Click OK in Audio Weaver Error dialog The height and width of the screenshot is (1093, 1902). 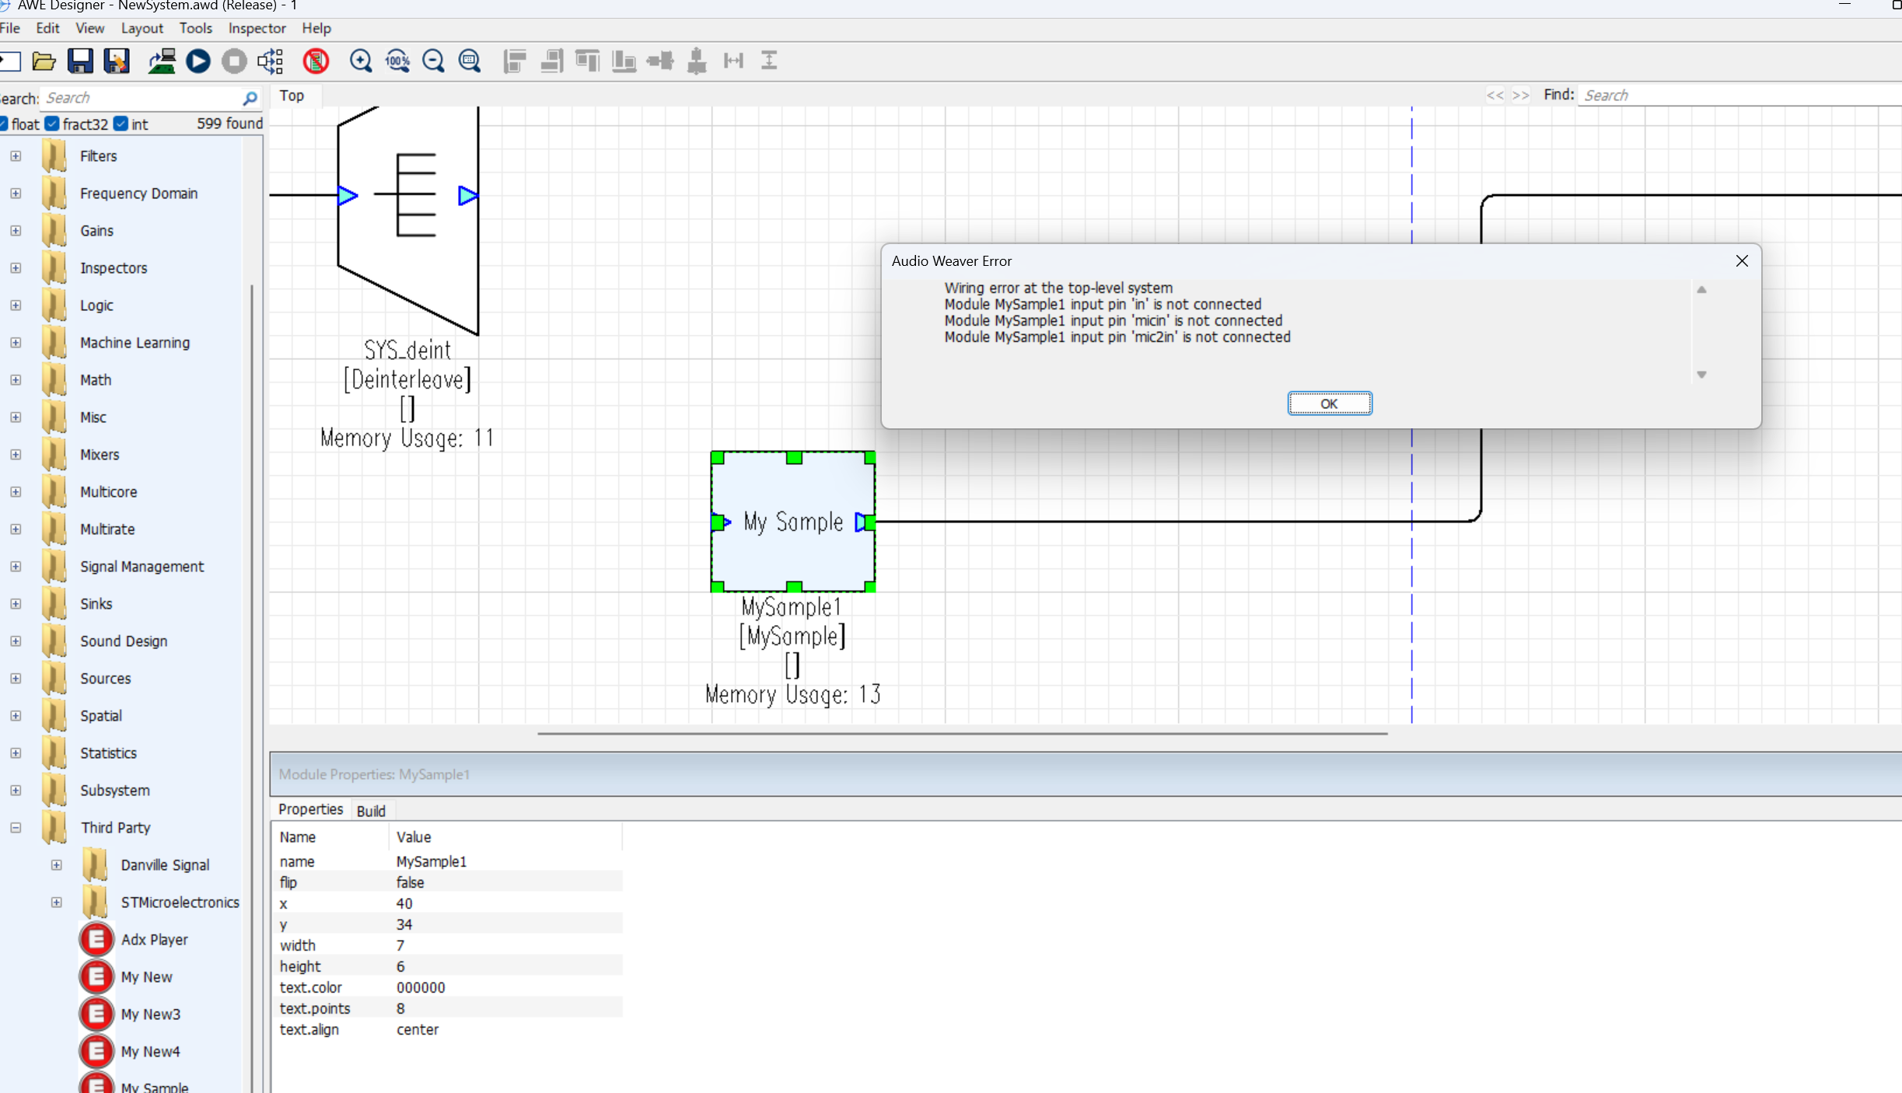[x=1329, y=403]
